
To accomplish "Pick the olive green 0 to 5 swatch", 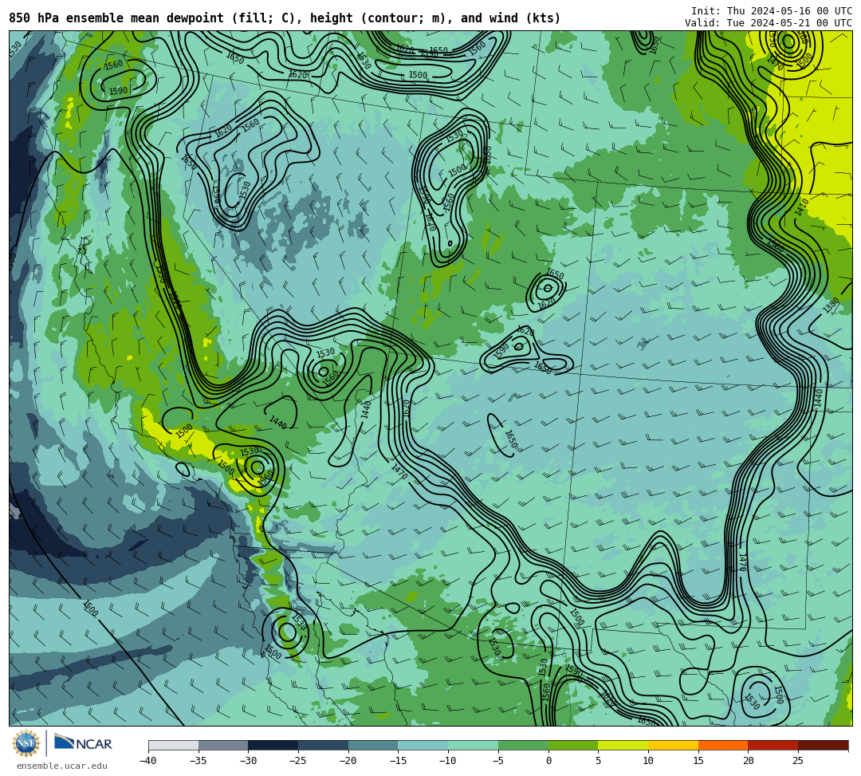I will [x=573, y=745].
